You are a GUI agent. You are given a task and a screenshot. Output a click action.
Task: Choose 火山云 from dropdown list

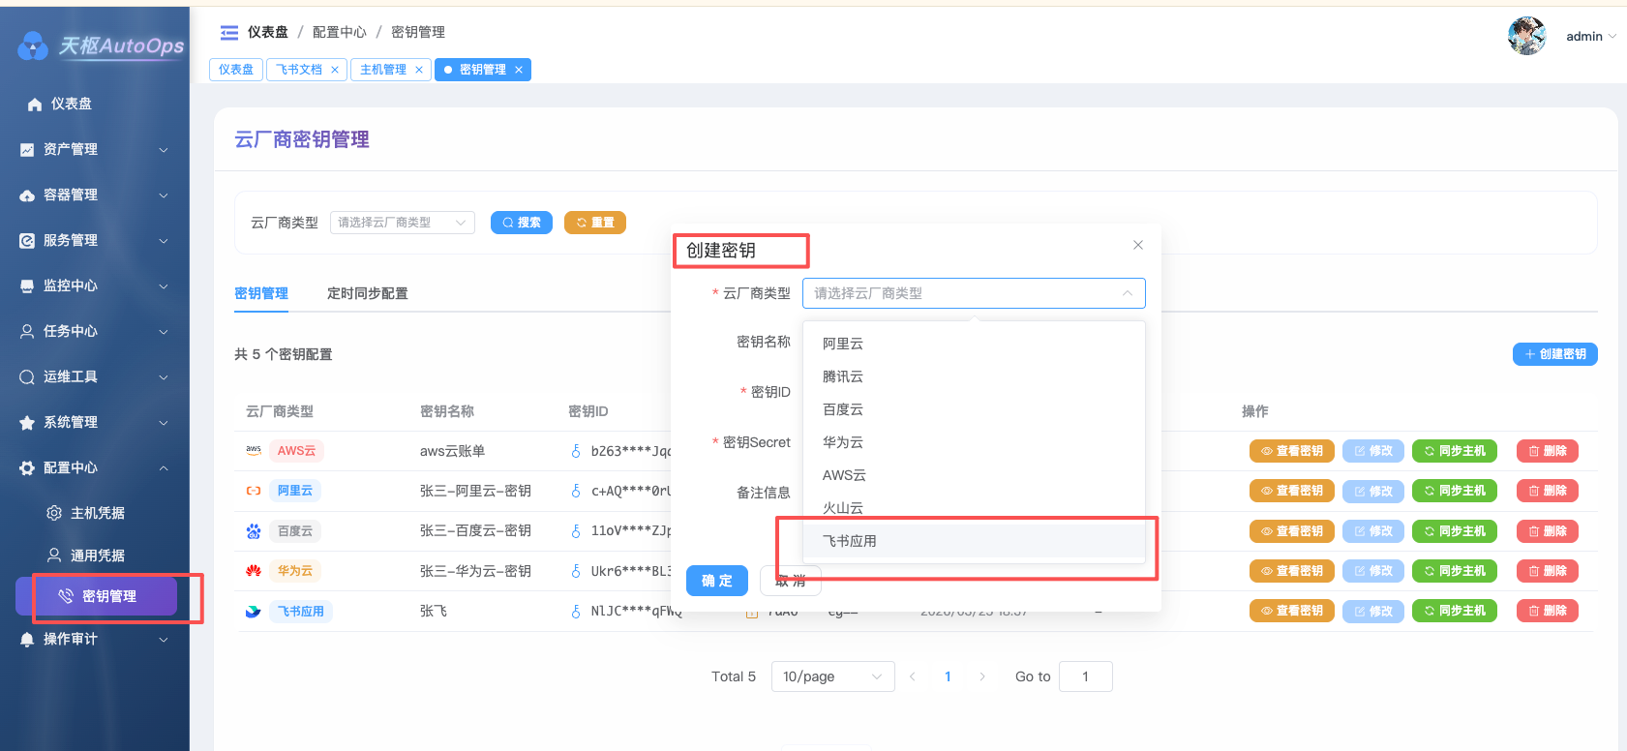point(974,508)
